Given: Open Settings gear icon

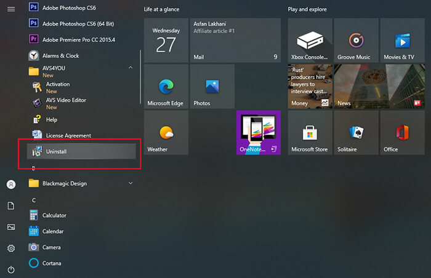Looking at the screenshot, I should (x=11, y=248).
